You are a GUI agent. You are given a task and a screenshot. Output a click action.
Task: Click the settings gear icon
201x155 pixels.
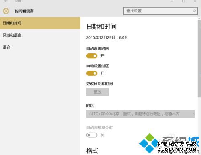click(x=6, y=11)
